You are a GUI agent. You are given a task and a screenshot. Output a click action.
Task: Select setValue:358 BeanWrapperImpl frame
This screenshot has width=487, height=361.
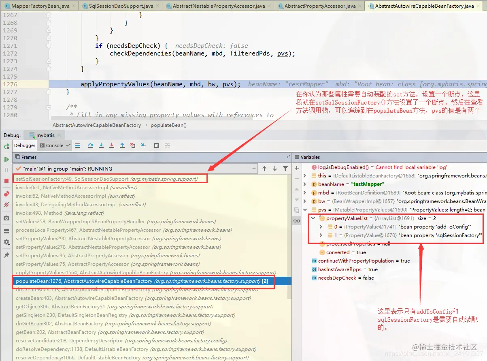point(152,222)
